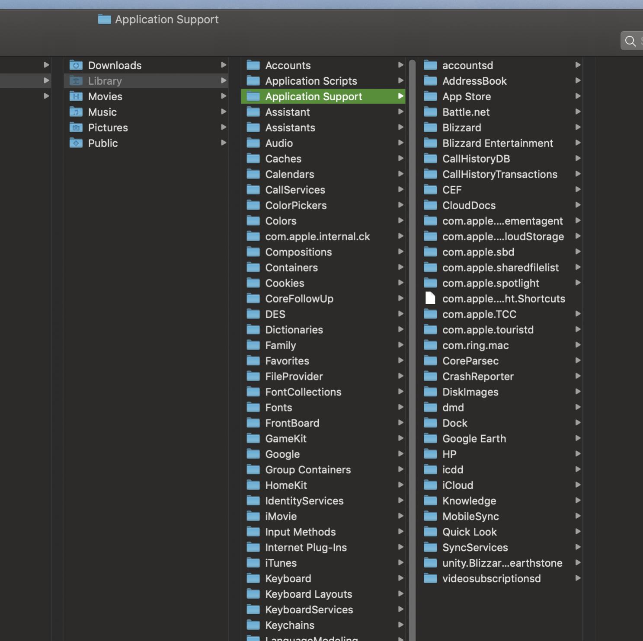Select the Application Scripts folder
Image resolution: width=643 pixels, height=641 pixels.
point(311,81)
